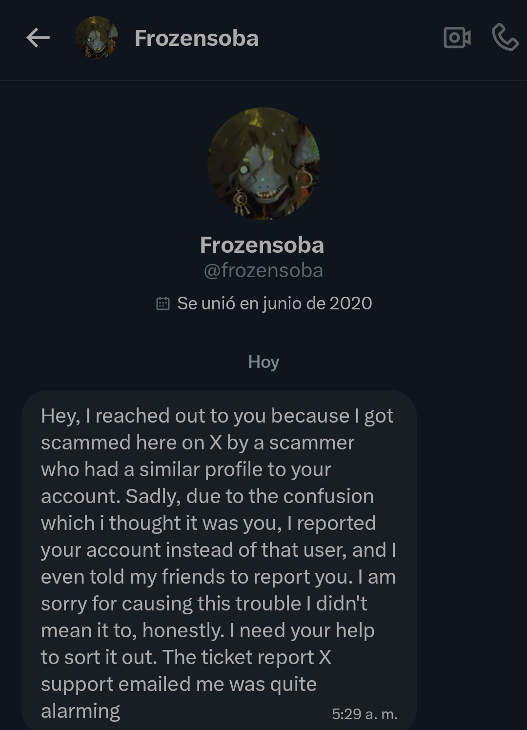
Task: Open profile via centered Frozensoba name
Action: (262, 245)
